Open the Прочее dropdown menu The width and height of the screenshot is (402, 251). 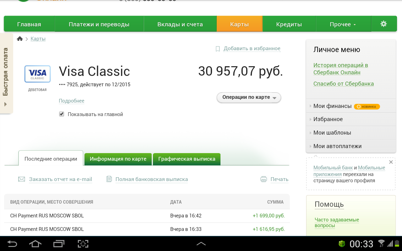point(343,24)
